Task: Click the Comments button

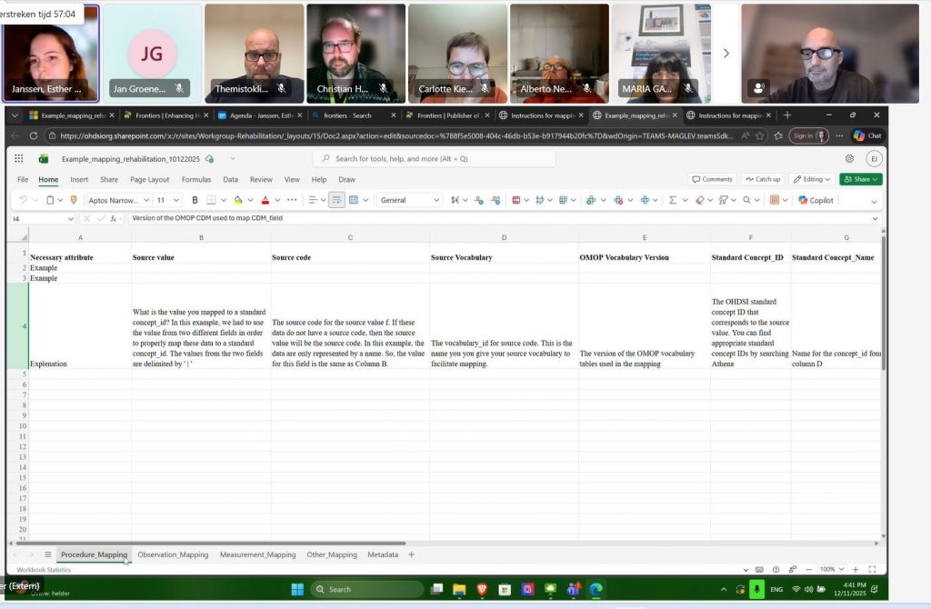Action: [712, 179]
